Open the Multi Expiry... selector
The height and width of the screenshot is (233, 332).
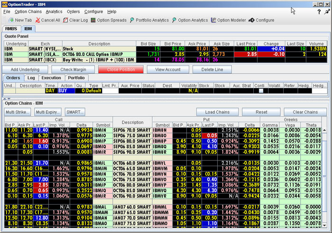coord(47,112)
